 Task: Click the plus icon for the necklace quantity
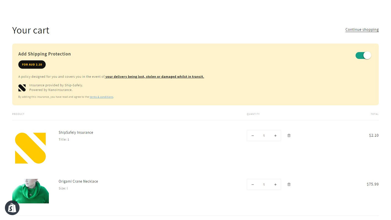(x=275, y=184)
